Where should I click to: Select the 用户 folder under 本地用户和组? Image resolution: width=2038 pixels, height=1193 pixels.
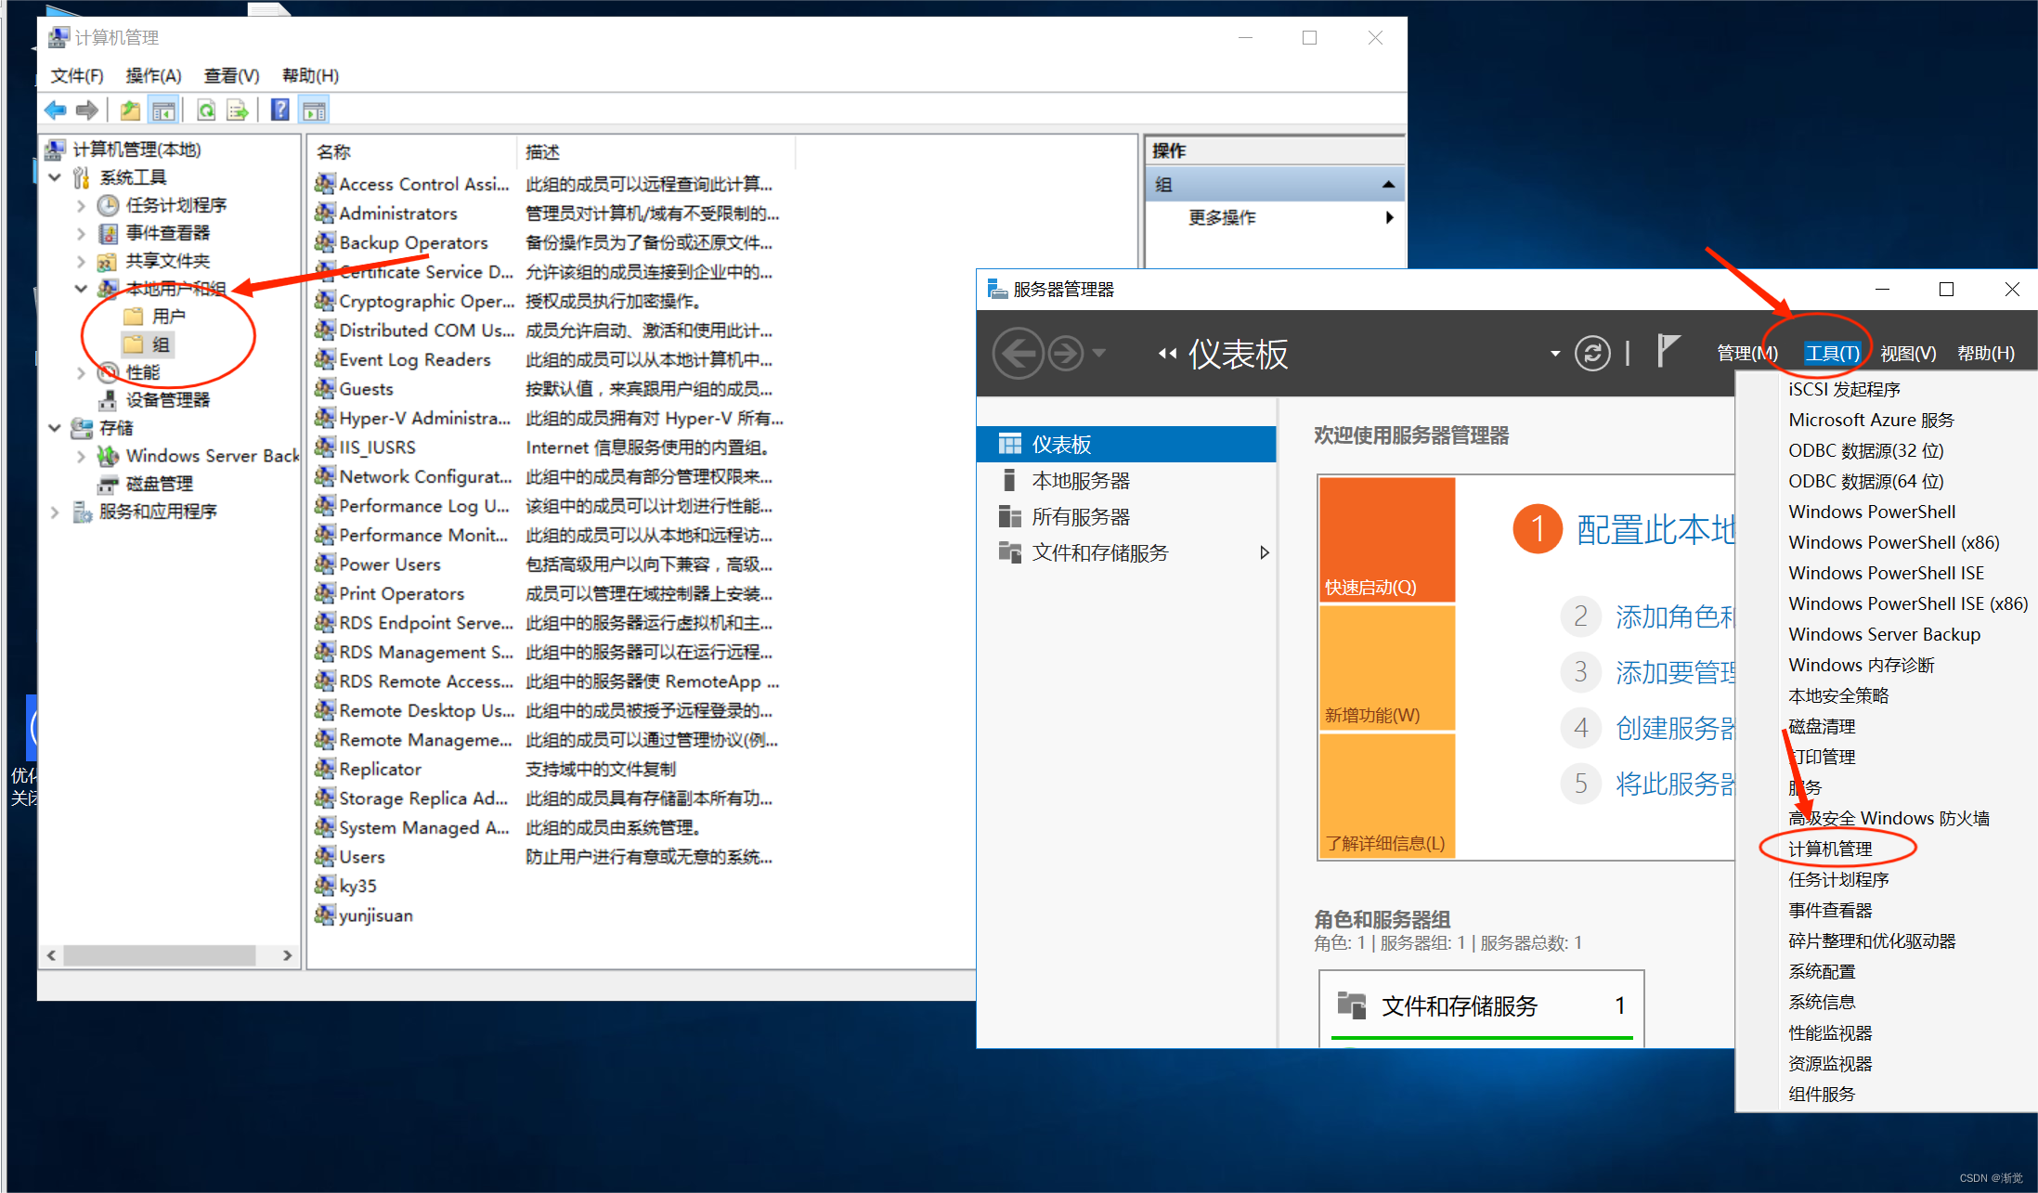tap(168, 317)
